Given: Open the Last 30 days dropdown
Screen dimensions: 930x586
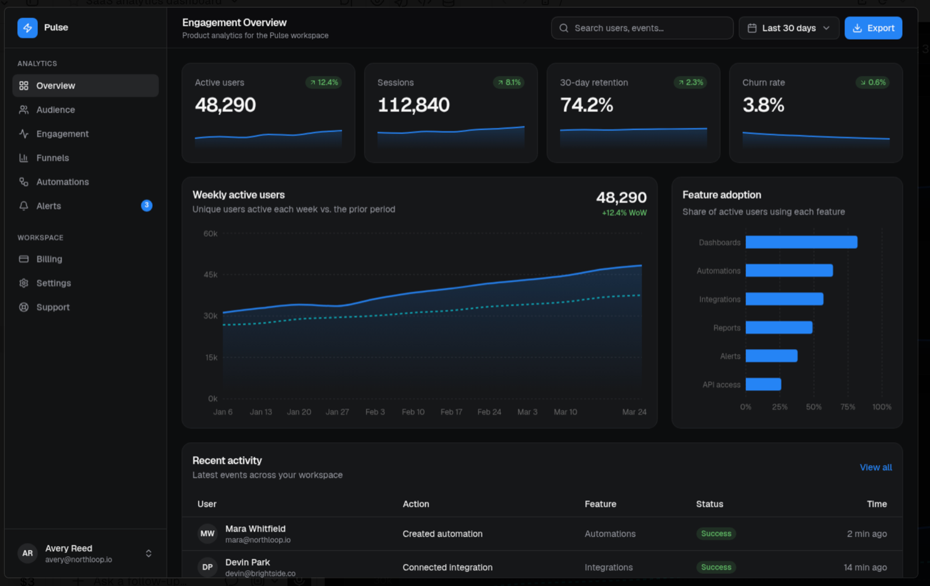Looking at the screenshot, I should 789,28.
